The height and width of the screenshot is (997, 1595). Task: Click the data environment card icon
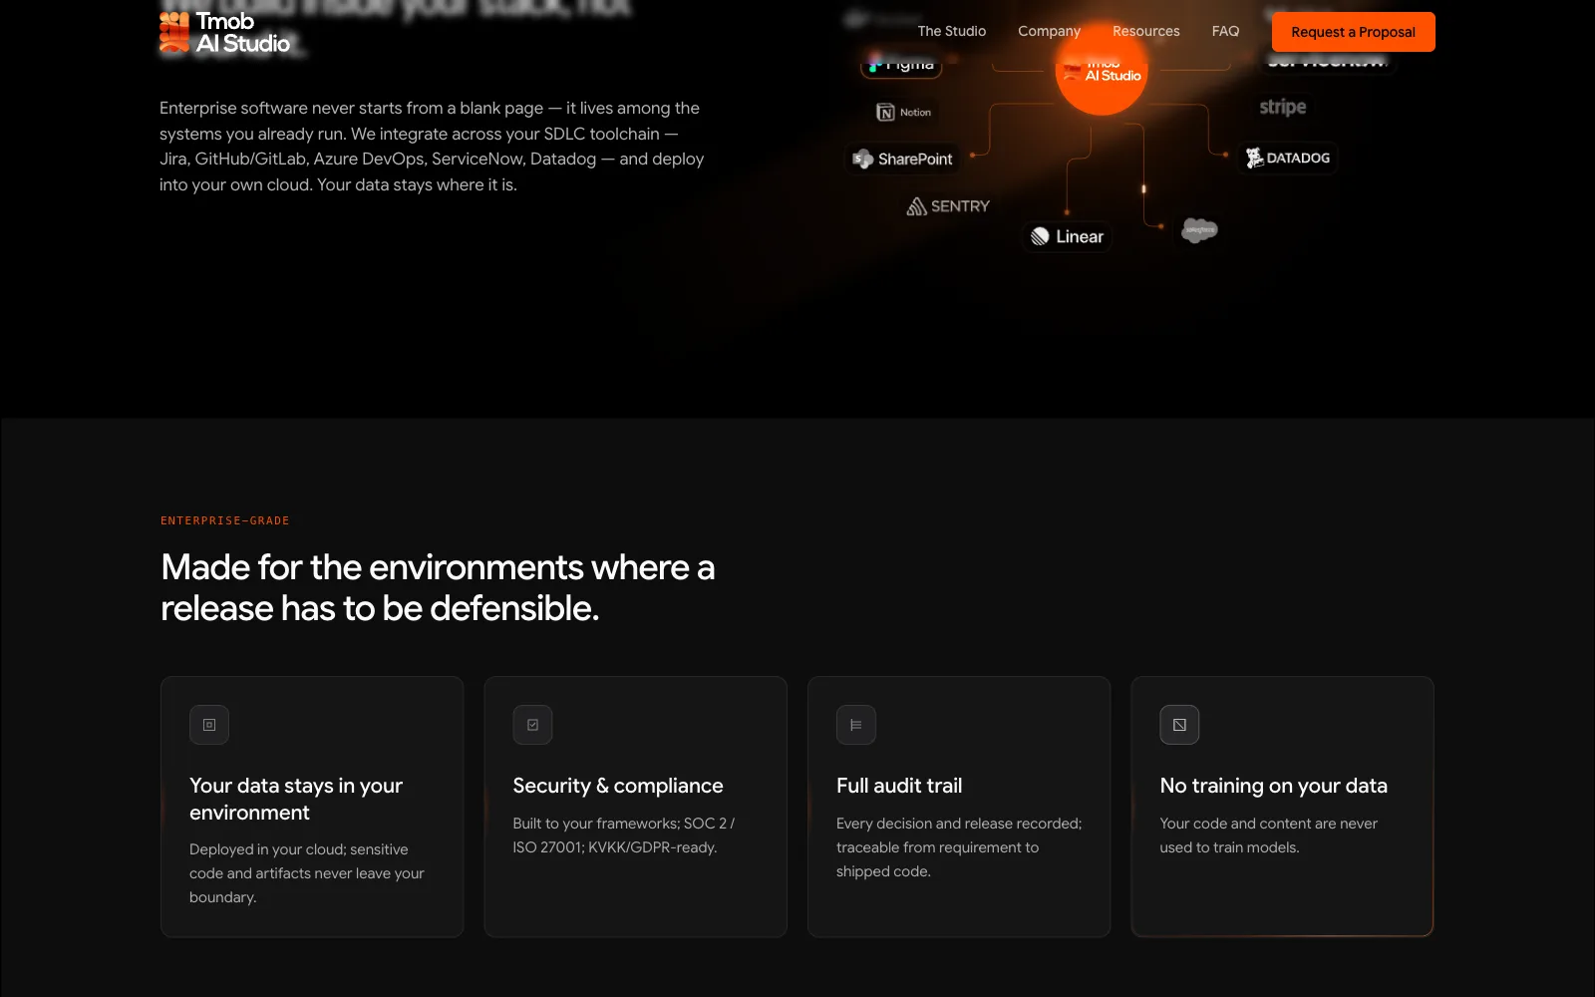pos(209,725)
